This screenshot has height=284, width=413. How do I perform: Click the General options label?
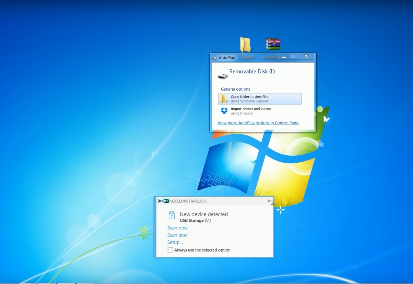[235, 89]
